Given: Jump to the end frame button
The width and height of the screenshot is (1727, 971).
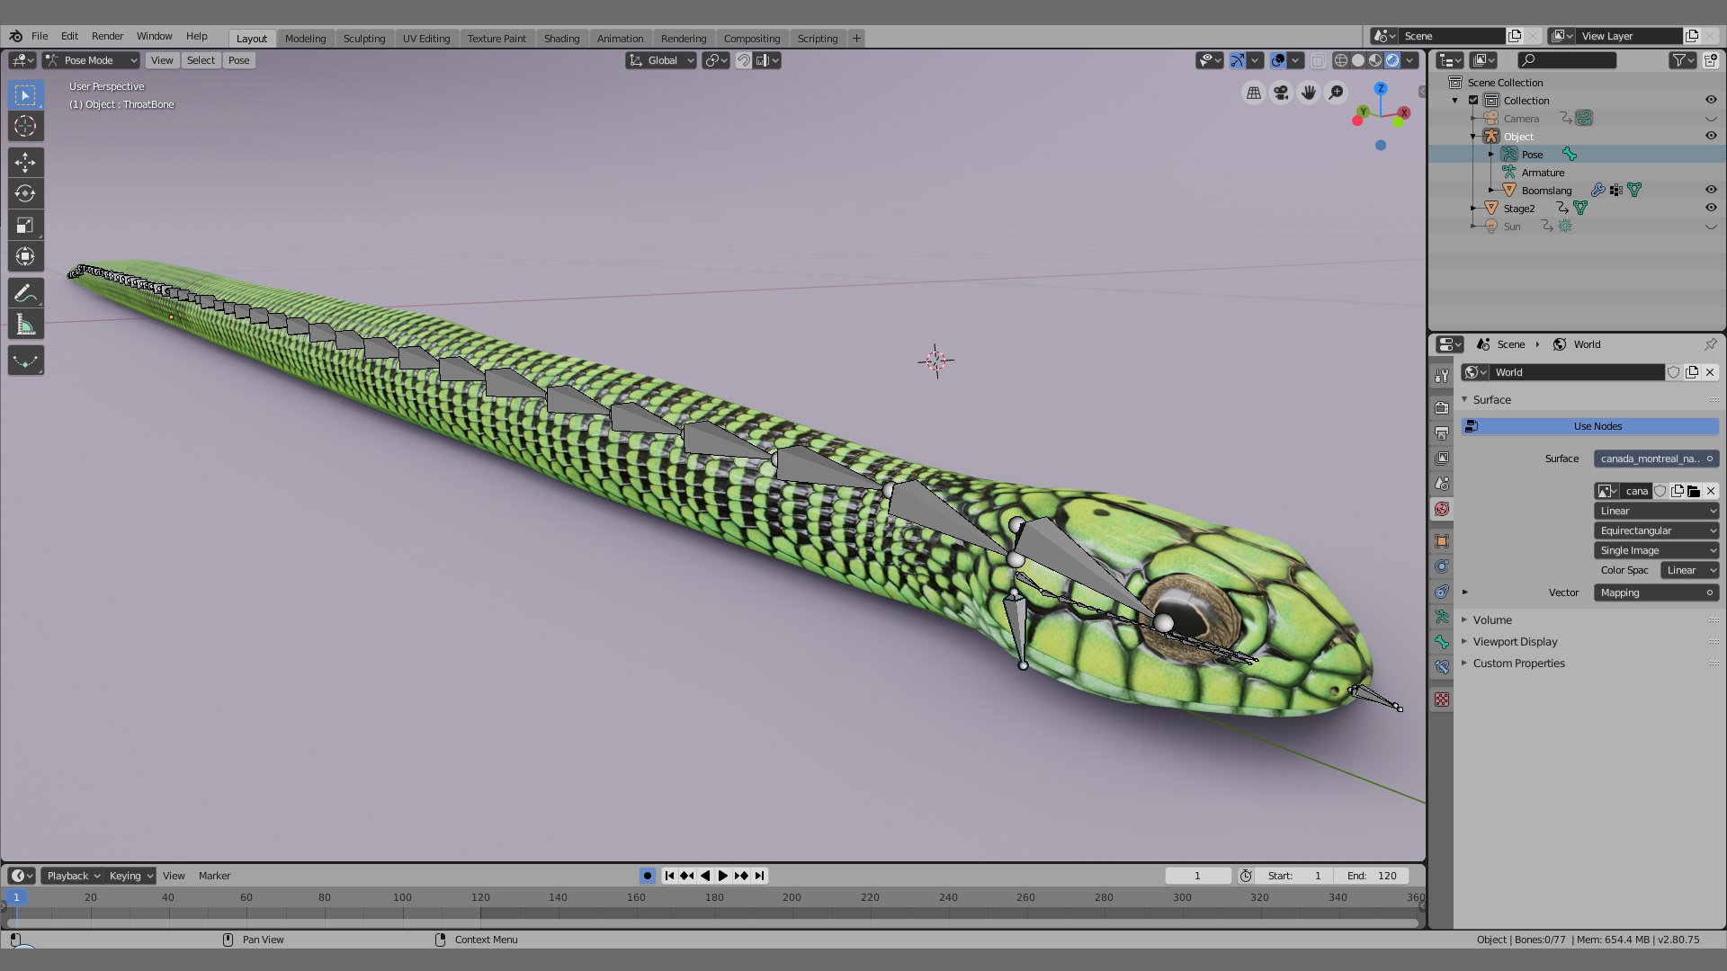Looking at the screenshot, I should 759,876.
